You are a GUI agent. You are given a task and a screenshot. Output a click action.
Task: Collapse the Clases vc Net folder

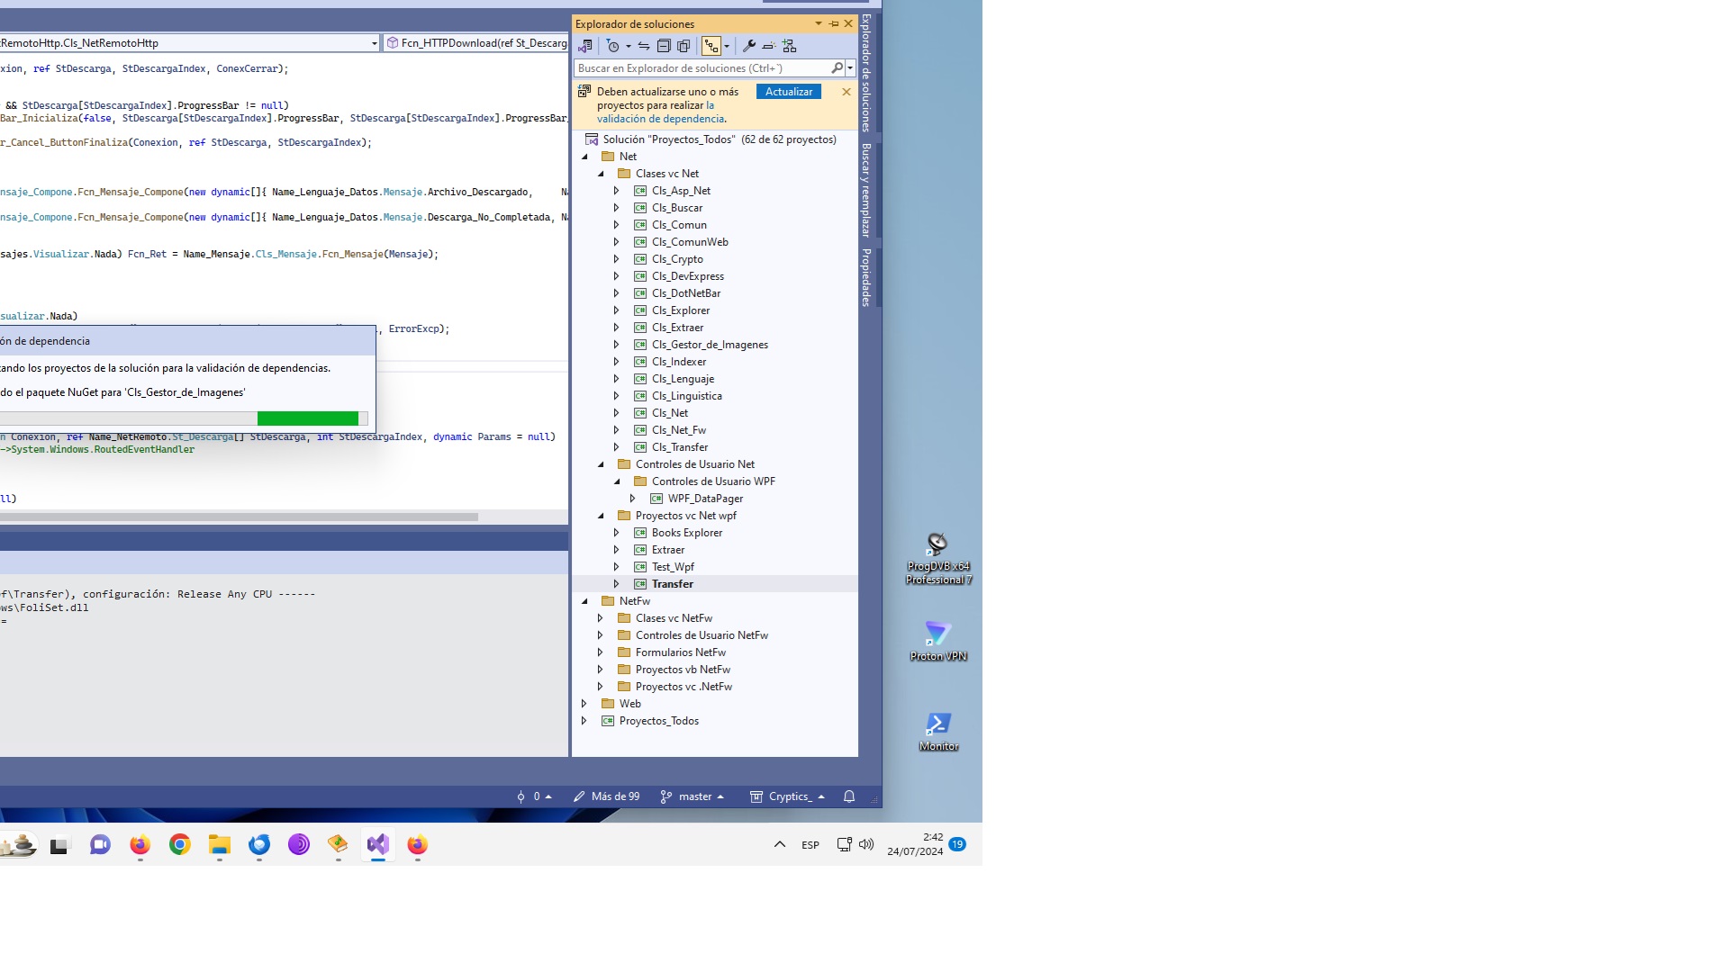pyautogui.click(x=601, y=174)
